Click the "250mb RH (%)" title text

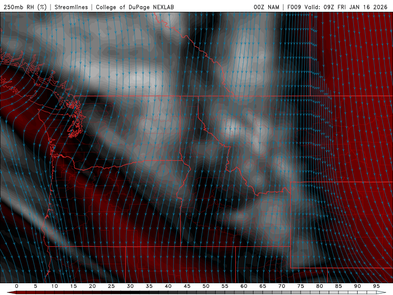[25, 7]
